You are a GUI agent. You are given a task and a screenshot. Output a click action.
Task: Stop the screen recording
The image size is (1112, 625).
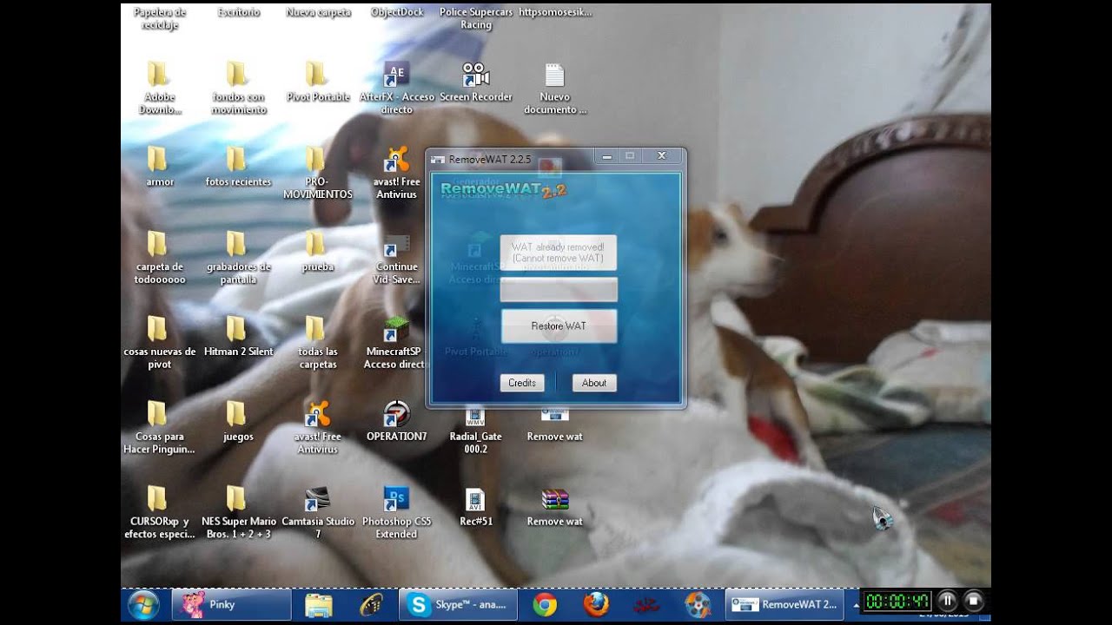[x=974, y=601]
